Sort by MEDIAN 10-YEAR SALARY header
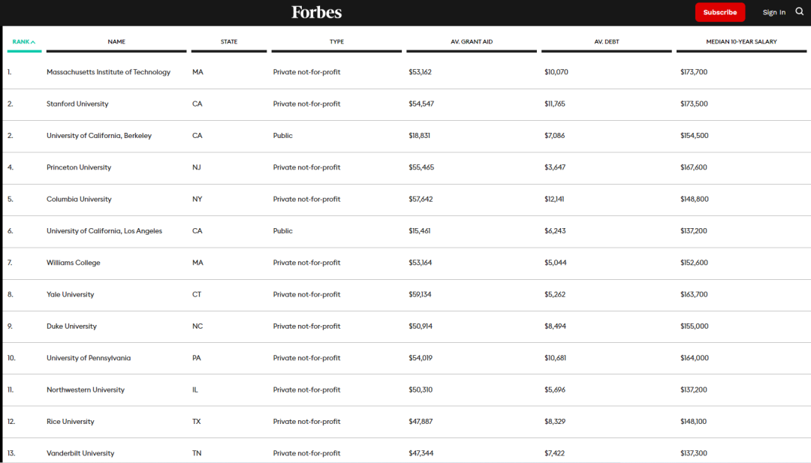 pyautogui.click(x=741, y=42)
